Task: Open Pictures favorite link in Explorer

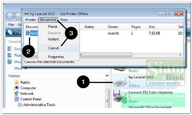Action: point(18,55)
